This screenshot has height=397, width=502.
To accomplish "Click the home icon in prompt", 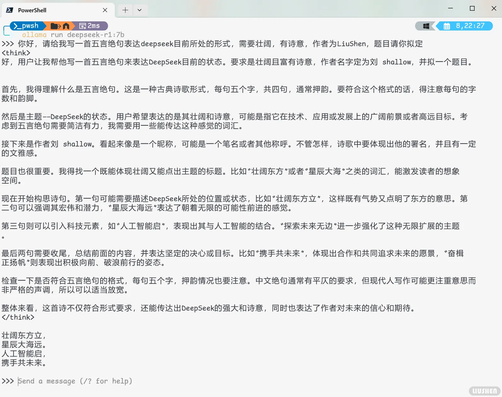I will click(66, 26).
